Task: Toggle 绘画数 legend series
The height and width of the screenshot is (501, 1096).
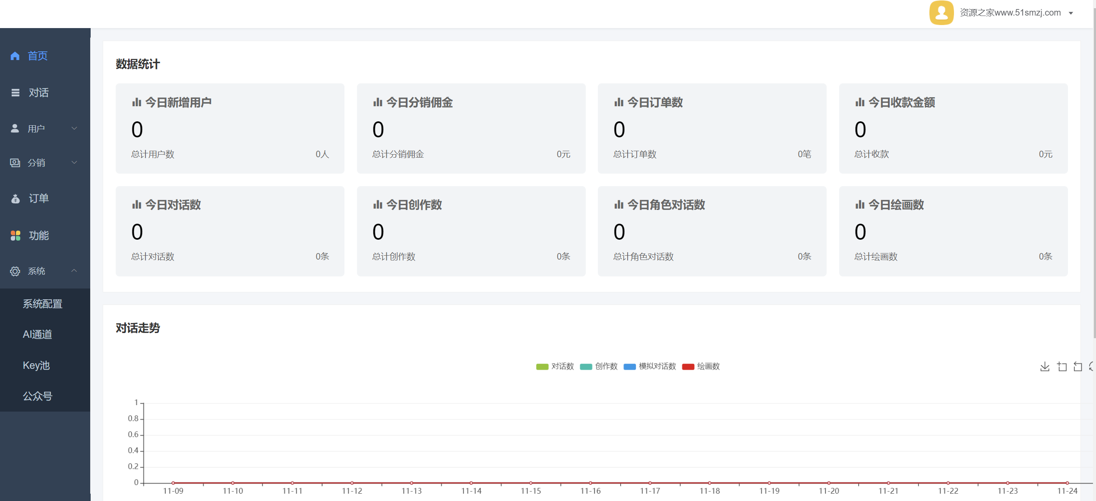Action: click(x=701, y=366)
